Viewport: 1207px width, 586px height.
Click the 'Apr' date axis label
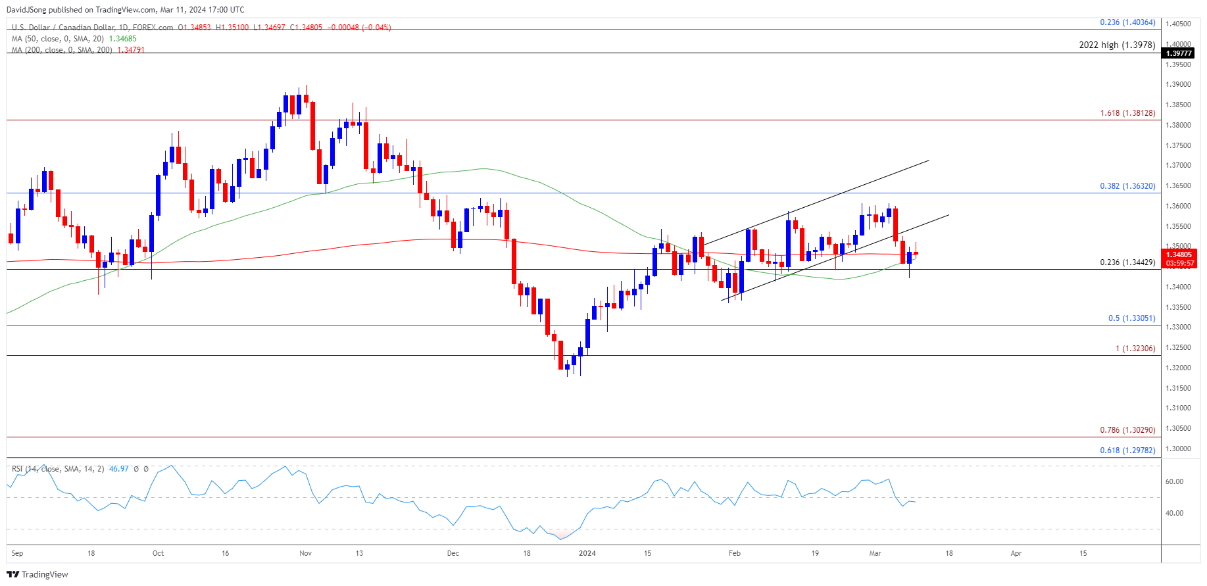(1016, 553)
